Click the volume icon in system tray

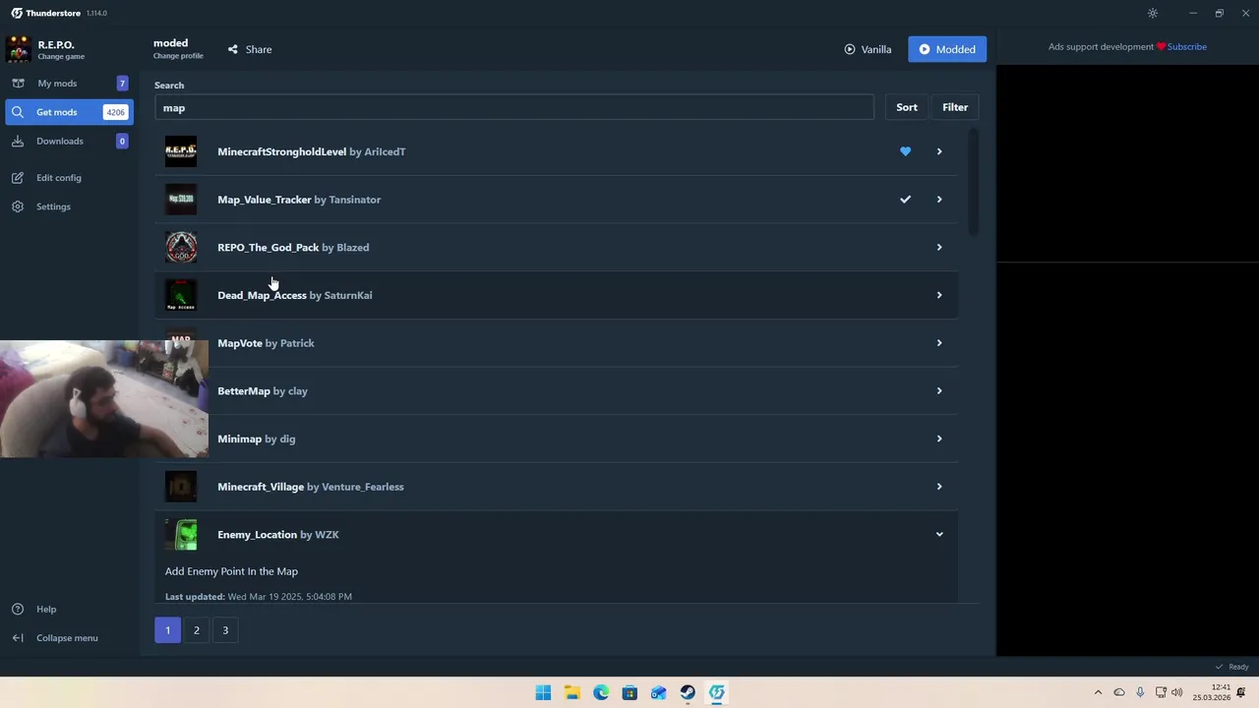tap(1177, 692)
